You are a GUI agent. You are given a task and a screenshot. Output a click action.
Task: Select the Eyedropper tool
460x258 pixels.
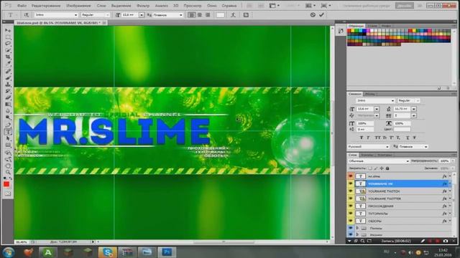tap(8, 64)
